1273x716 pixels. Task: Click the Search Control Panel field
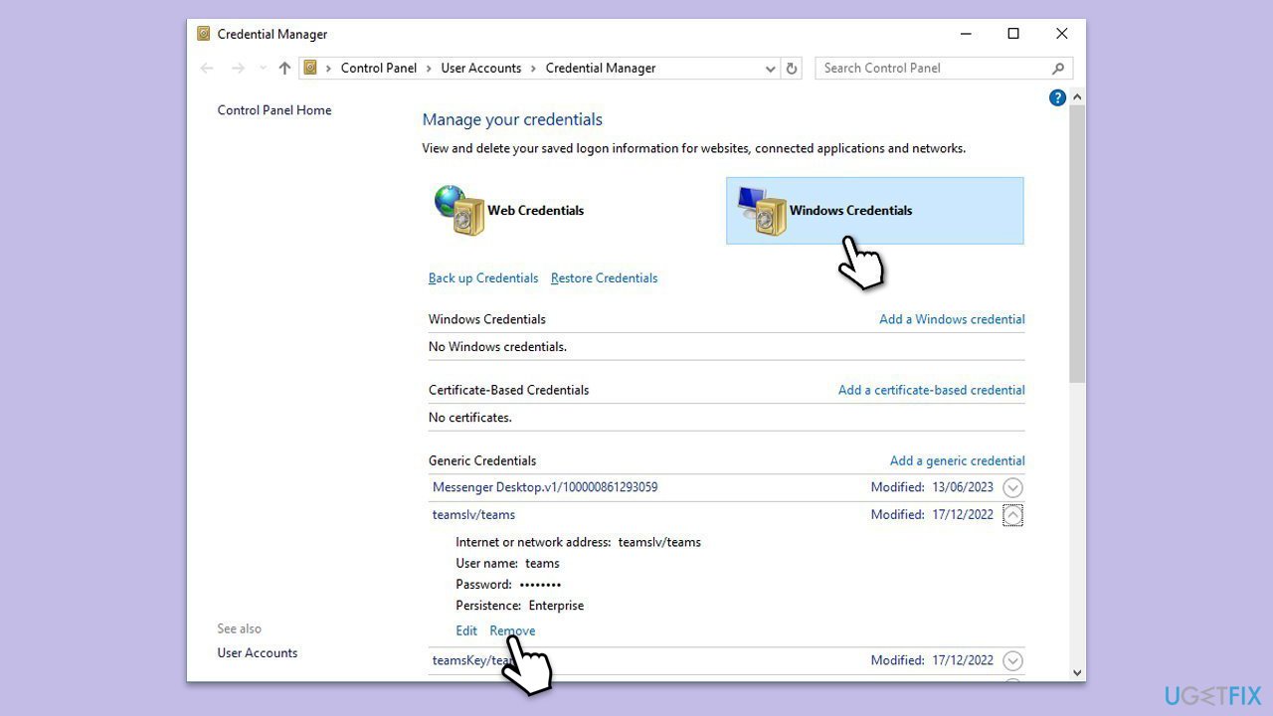coord(930,69)
